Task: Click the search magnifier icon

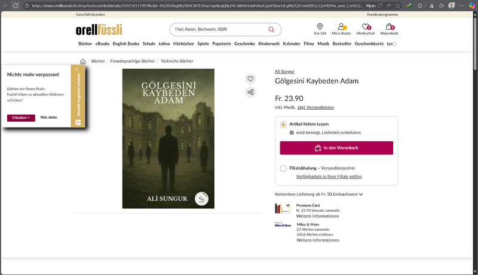Action: (x=271, y=29)
